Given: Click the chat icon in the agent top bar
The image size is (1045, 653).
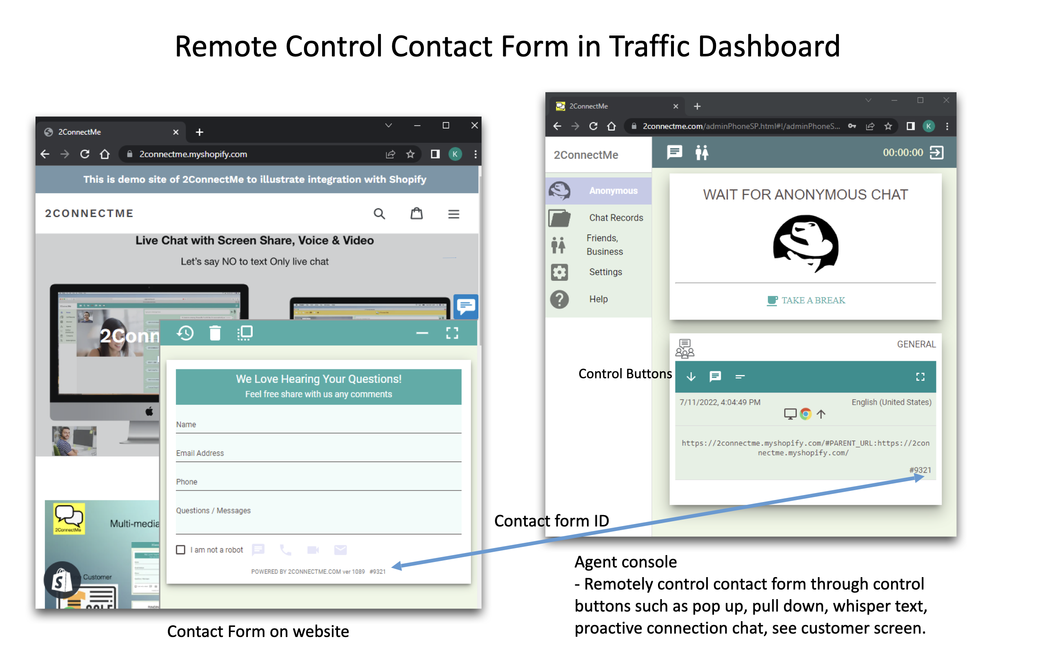Looking at the screenshot, I should 674,153.
